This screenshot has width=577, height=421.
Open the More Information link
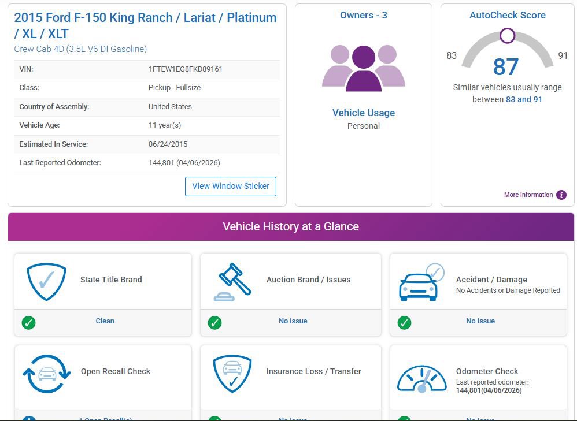tap(528, 195)
